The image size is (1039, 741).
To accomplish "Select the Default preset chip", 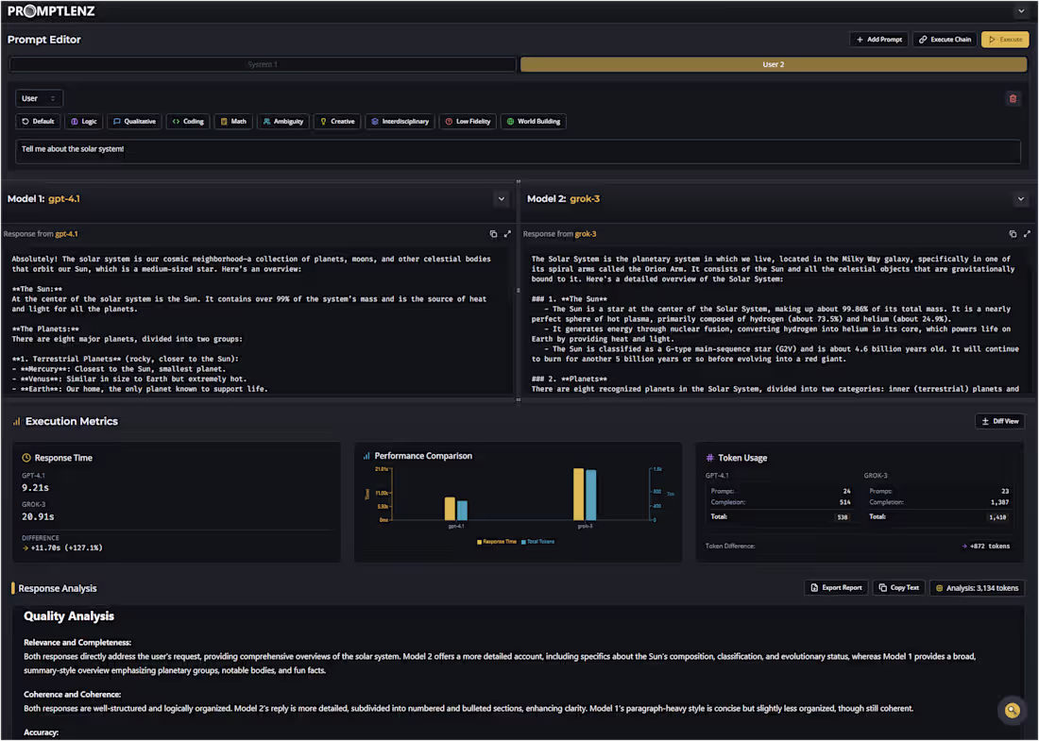I will click(x=38, y=122).
